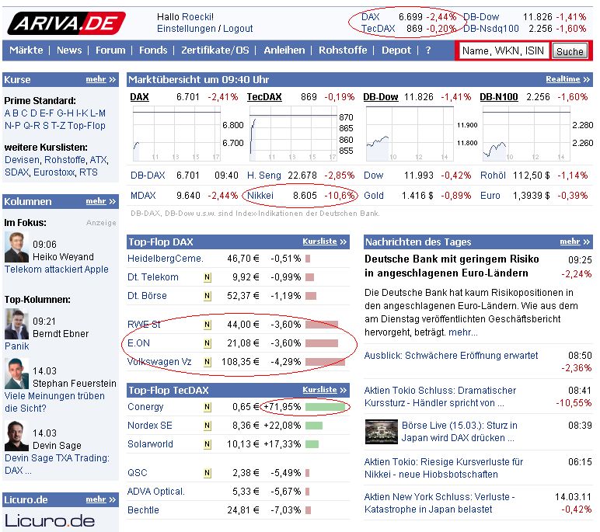This screenshot has width=600, height=532.
Task: Open the DAX intraday chart
Action: 176,134
